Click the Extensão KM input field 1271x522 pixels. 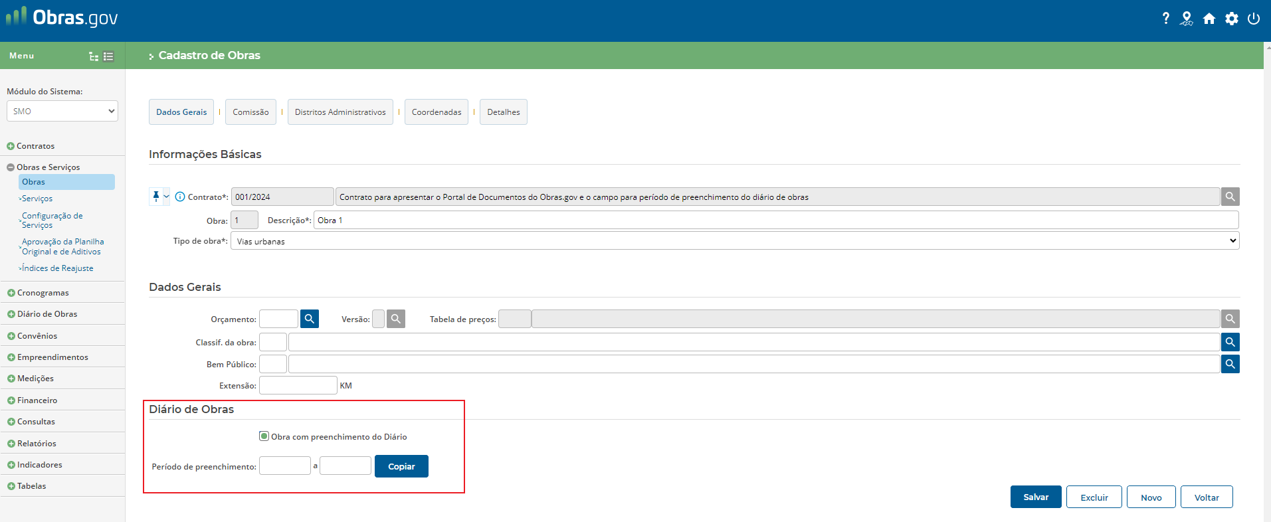[298, 385]
